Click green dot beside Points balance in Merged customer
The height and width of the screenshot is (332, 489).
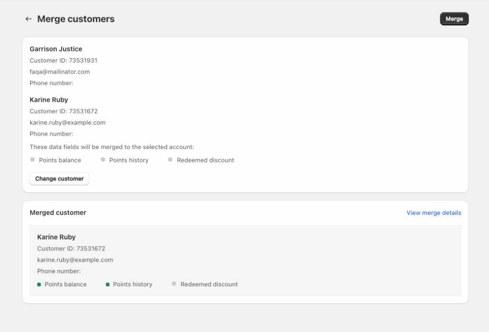point(39,284)
